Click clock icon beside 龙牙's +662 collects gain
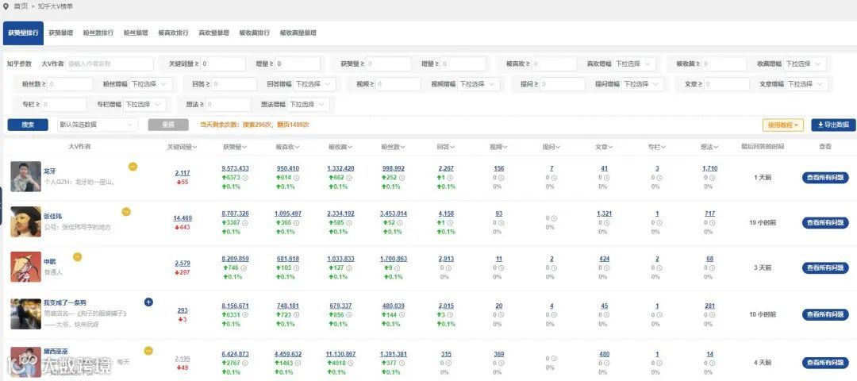857x381 pixels. [x=348, y=178]
